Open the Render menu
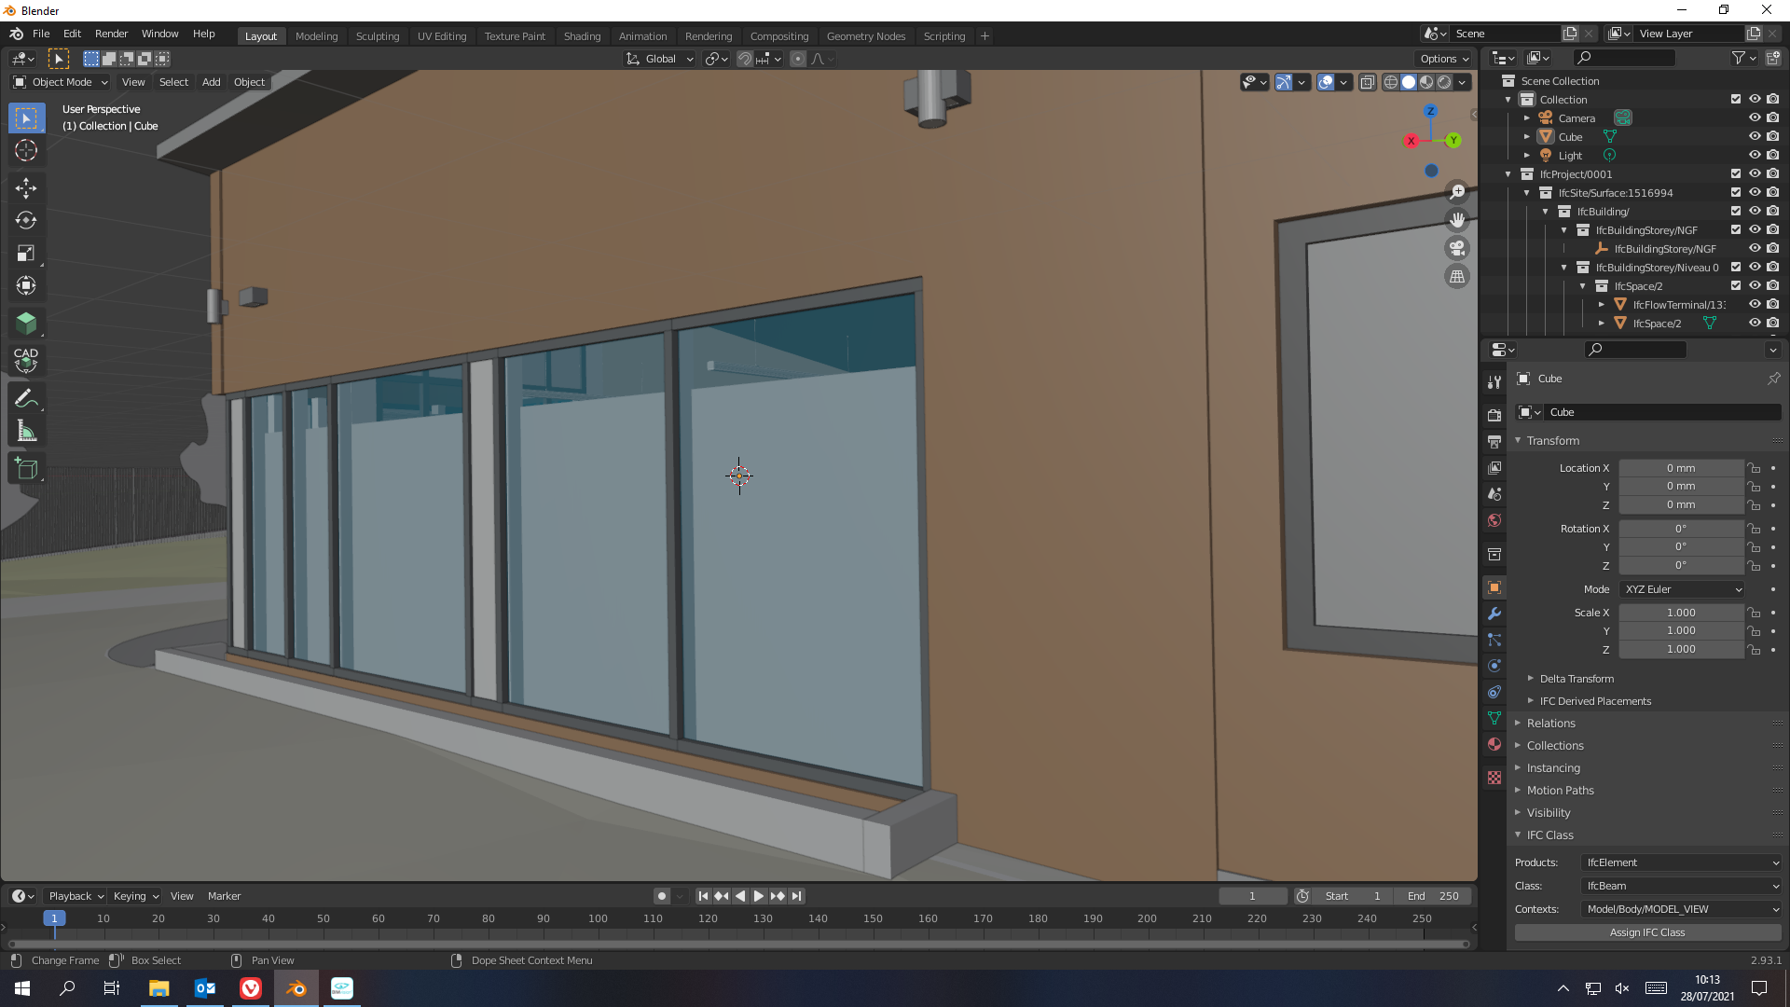The image size is (1790, 1007). click(x=111, y=34)
